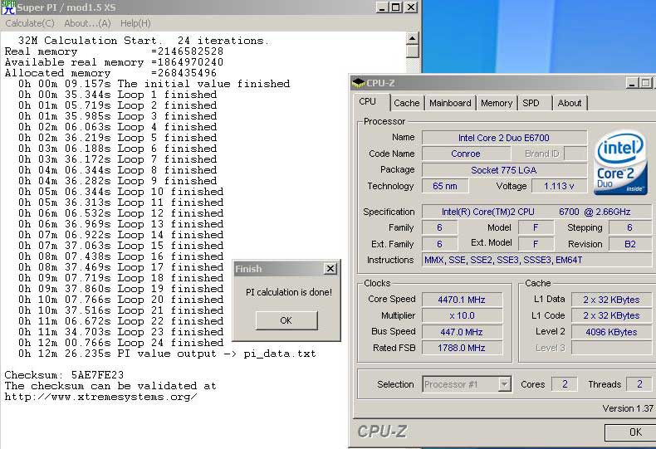The width and height of the screenshot is (656, 449).
Task: Click the http://www.xtremesystems.org/ text
Action: point(100,397)
